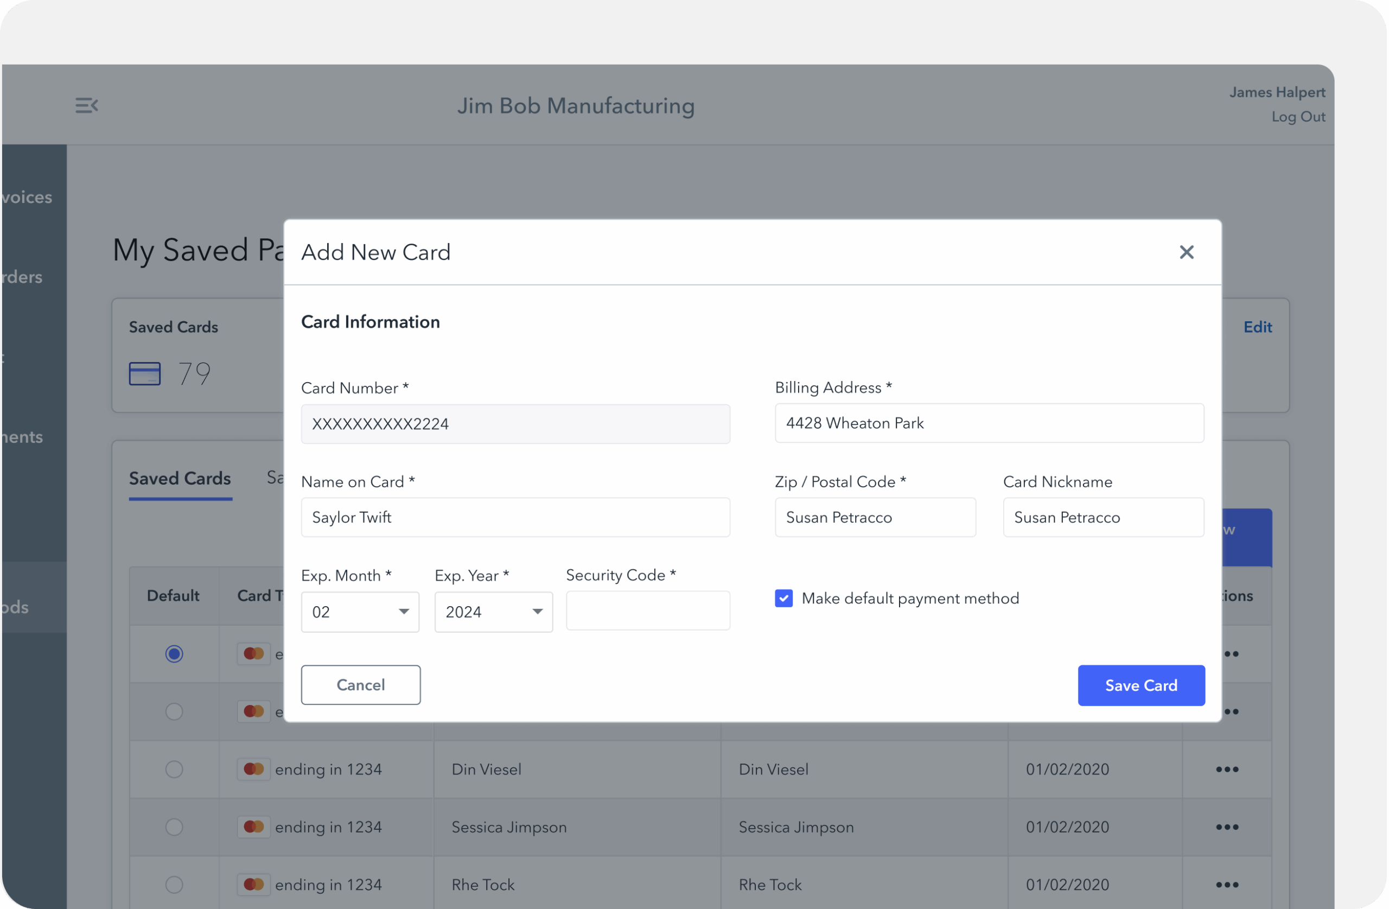Click the James Halpert user name
1389x909 pixels.
click(1279, 92)
